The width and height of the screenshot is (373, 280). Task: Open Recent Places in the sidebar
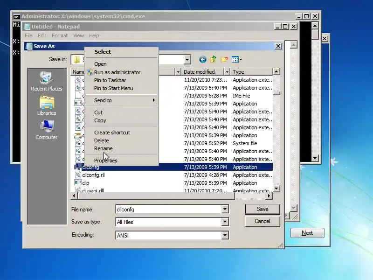tap(46, 81)
